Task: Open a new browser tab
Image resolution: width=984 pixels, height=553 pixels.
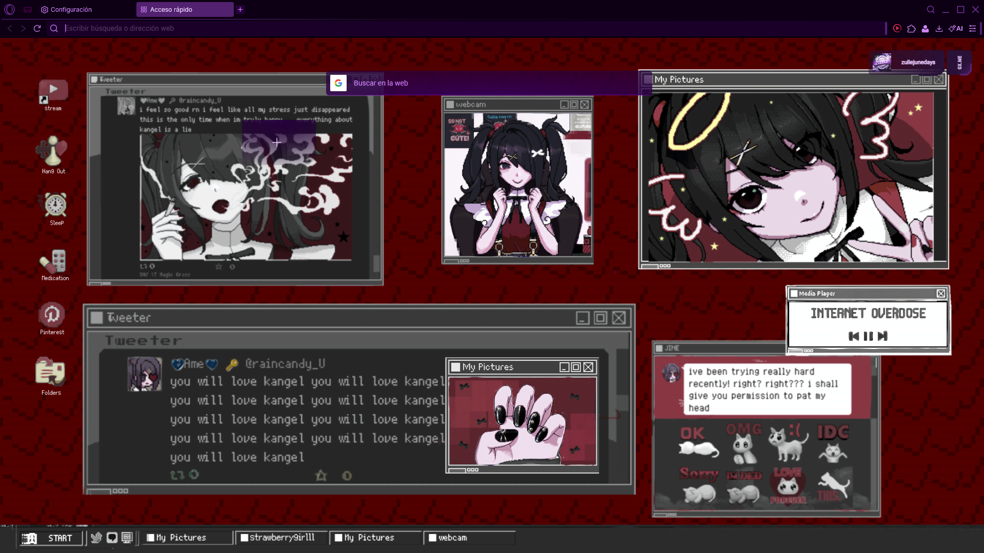Action: coord(240,9)
